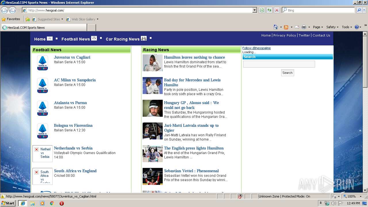
Task: Click thumbnail for Bad day for Mercedes article
Action: point(153,86)
